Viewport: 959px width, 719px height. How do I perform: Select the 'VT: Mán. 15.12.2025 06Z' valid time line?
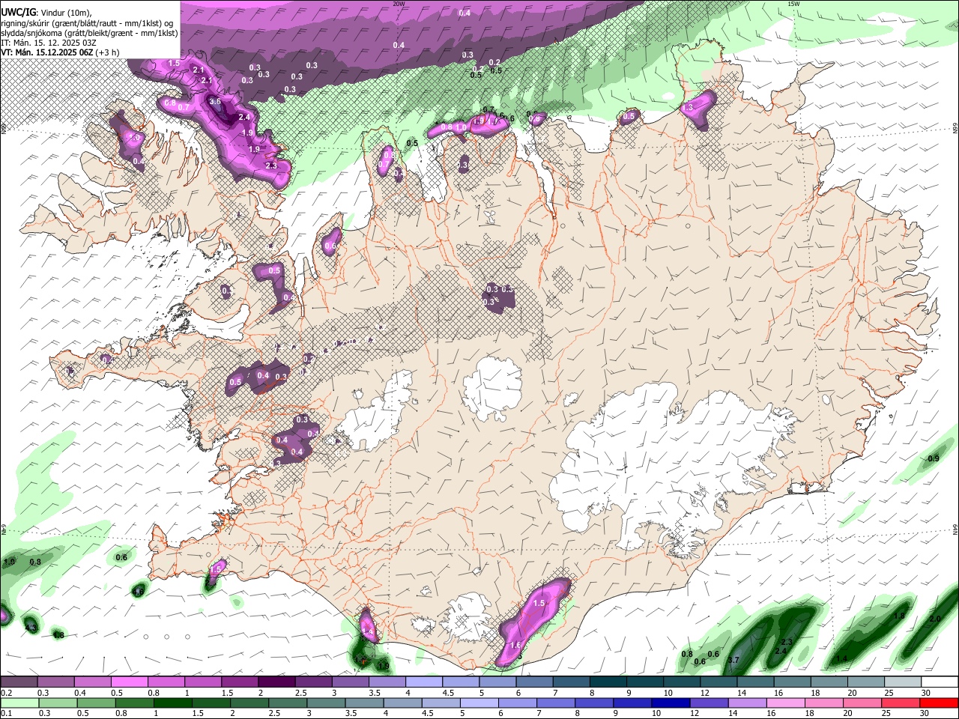[47, 53]
